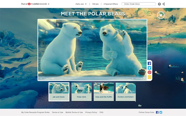
Task: Expand the video to fullscreen
Action: pyautogui.click(x=144, y=79)
